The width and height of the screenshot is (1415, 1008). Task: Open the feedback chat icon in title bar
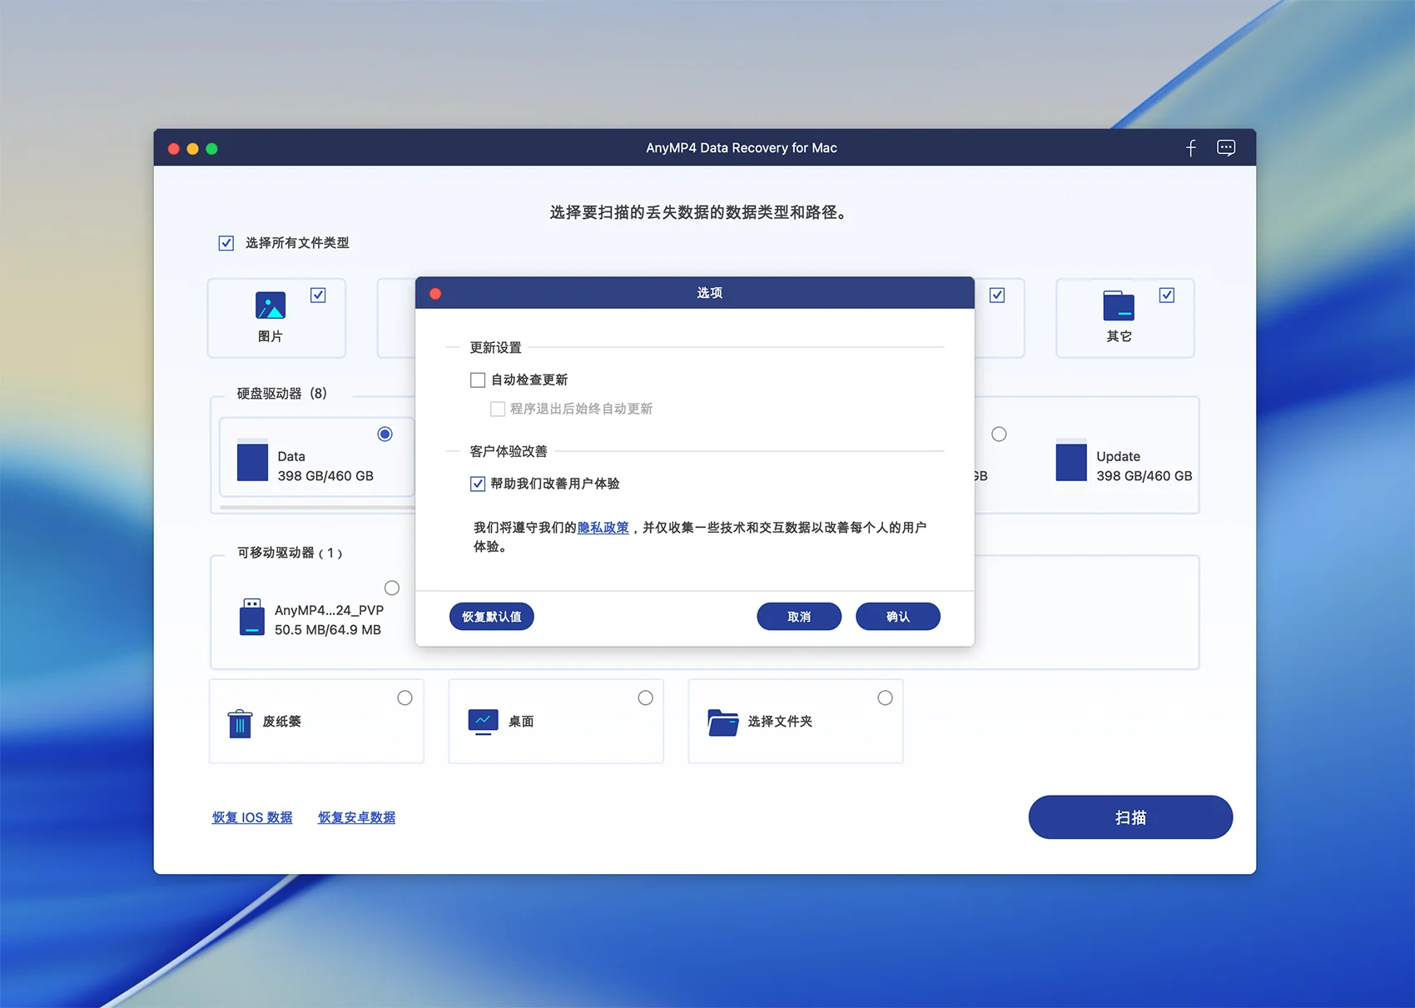(x=1226, y=148)
